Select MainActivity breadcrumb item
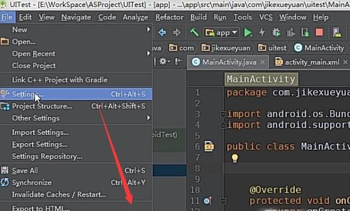 [319, 48]
